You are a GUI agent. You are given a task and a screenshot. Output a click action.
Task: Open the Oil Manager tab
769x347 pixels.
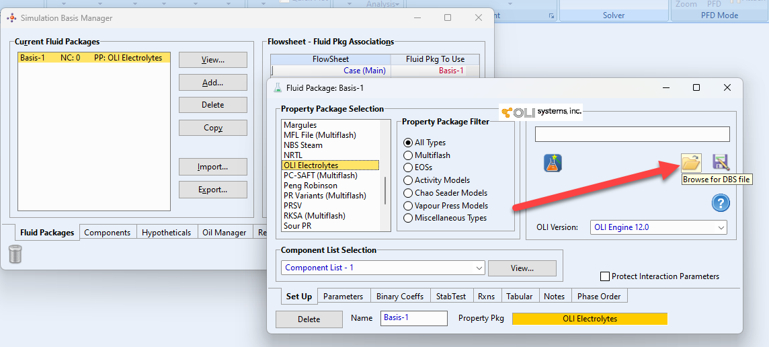[x=224, y=233]
